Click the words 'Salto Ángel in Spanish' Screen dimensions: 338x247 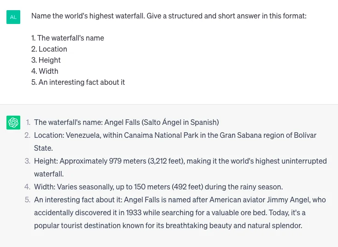coord(180,122)
